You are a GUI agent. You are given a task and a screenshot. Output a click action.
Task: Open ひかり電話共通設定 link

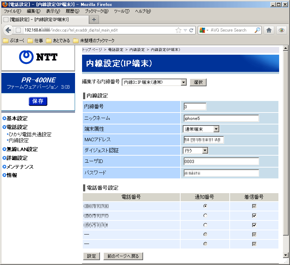tap(29, 135)
